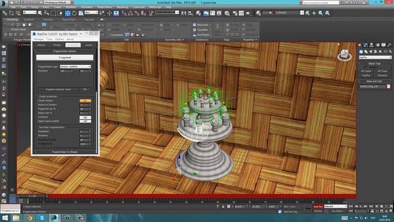Viewport: 394px width, 222px height.
Task: Click the Rectangular Selection Region icon
Action: 54,13
